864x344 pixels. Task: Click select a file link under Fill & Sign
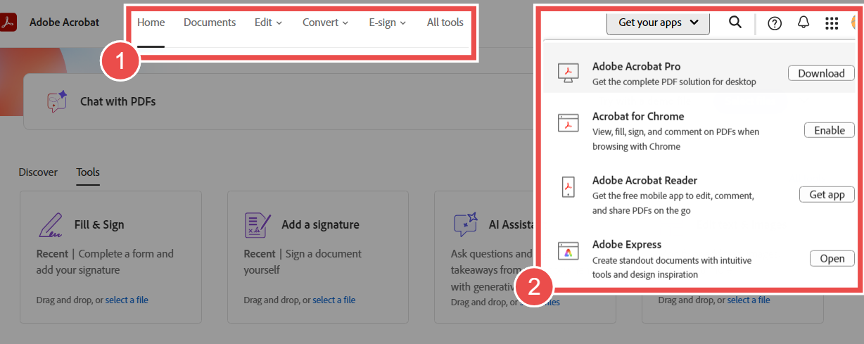127,300
